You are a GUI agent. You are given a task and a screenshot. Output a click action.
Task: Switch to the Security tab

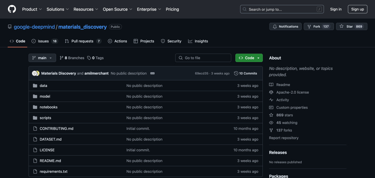[x=171, y=41]
